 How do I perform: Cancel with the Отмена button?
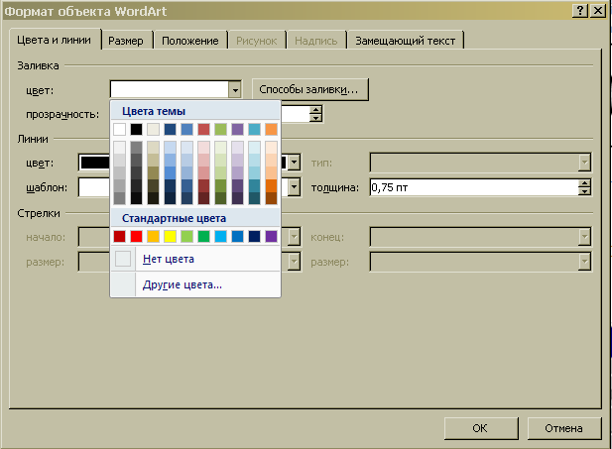(x=564, y=428)
